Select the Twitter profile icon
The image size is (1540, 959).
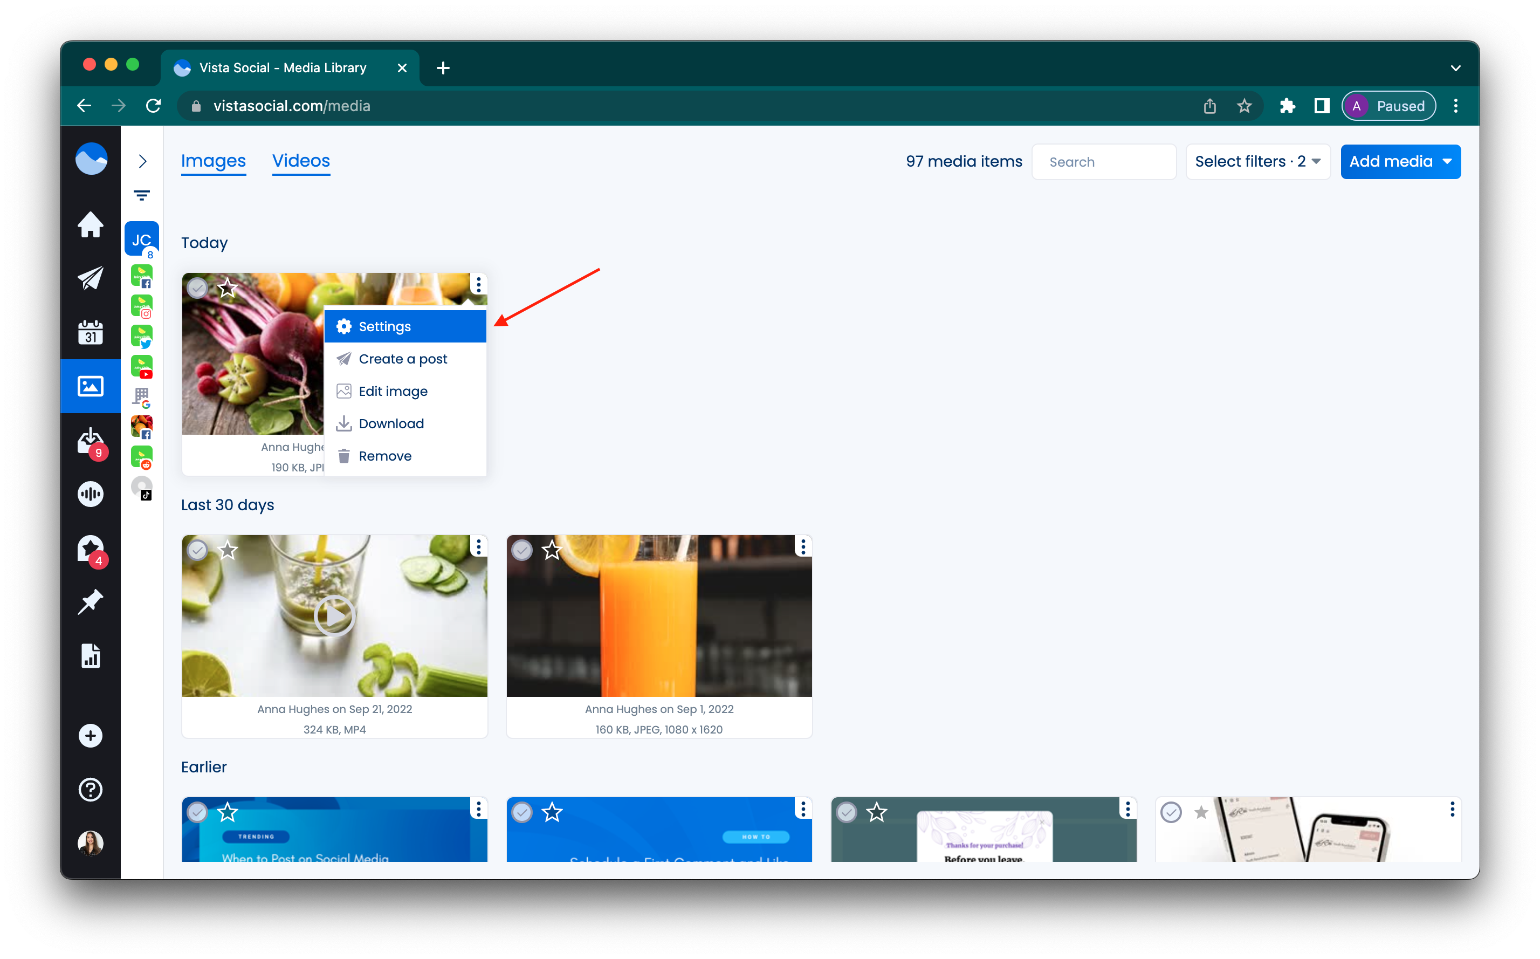[142, 337]
